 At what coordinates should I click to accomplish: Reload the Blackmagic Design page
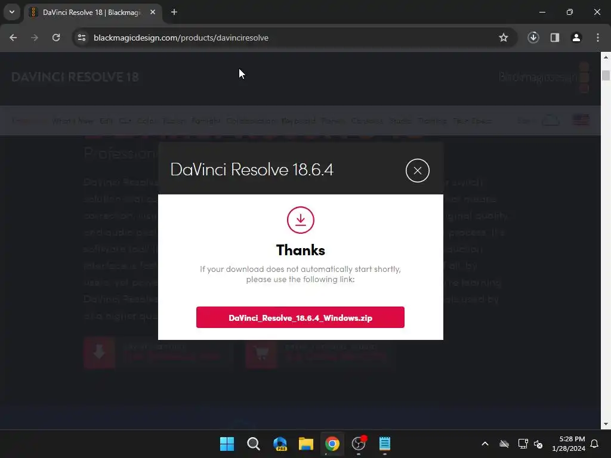56,38
